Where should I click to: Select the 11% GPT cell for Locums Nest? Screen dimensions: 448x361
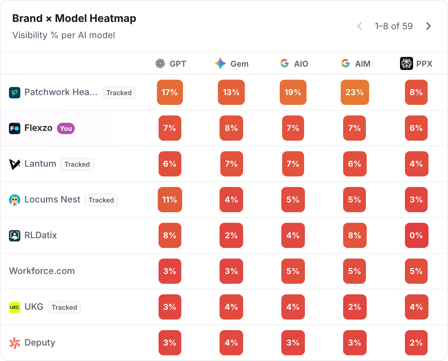[x=170, y=200]
